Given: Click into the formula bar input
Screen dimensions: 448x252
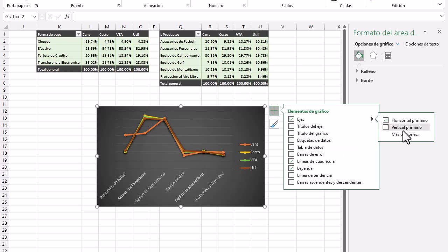Looking at the screenshot, I should click(x=255, y=16).
